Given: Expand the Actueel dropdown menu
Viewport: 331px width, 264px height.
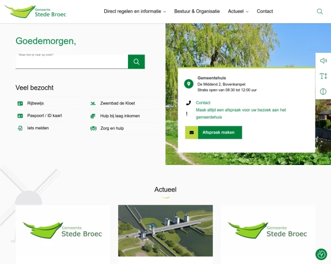Looking at the screenshot, I should pos(238,12).
